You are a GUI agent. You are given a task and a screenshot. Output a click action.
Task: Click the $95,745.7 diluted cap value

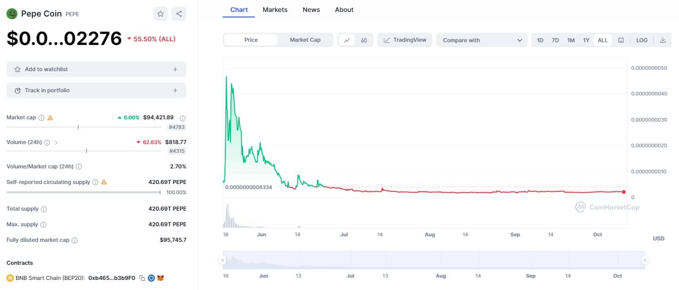click(x=173, y=240)
